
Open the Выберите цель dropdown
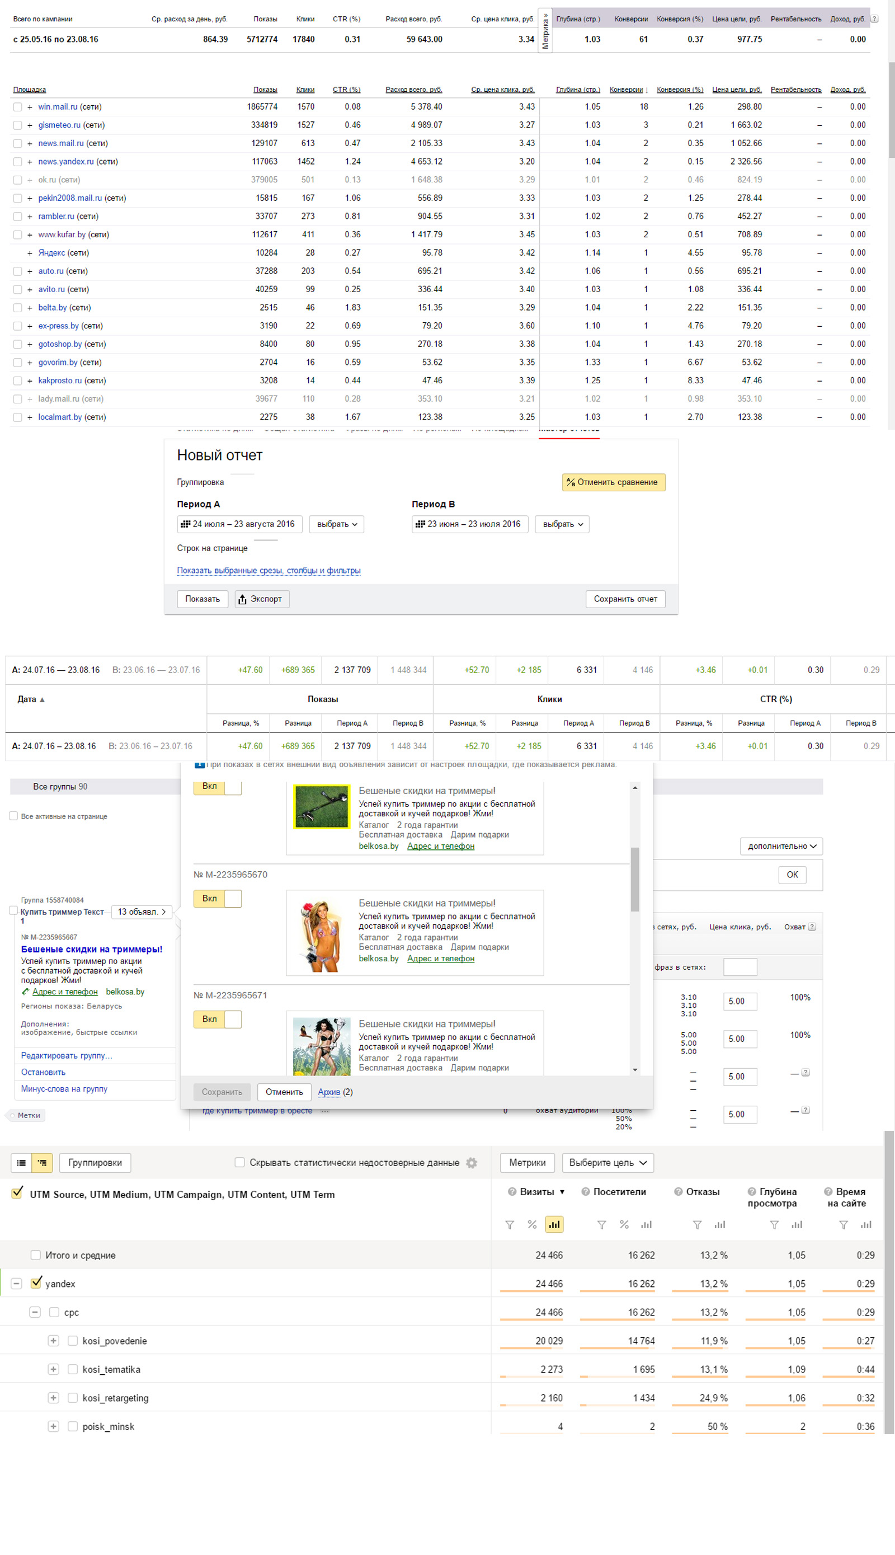tap(607, 1162)
